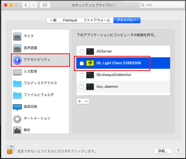Show all preferences with the grid button
The height and width of the screenshot is (159, 186).
45,5
